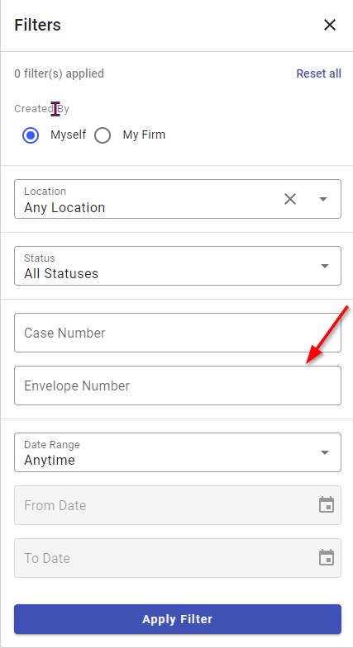This screenshot has width=353, height=648.
Task: Click the Apply Filter button
Action: click(x=178, y=619)
